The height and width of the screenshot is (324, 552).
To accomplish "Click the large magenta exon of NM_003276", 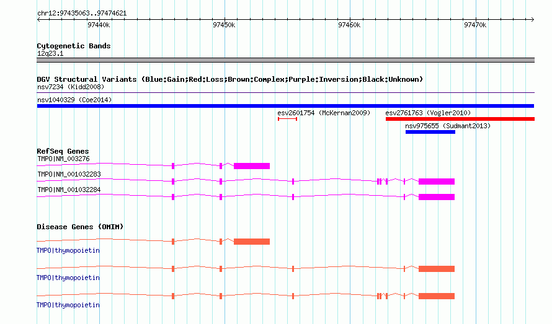I will pos(252,166).
